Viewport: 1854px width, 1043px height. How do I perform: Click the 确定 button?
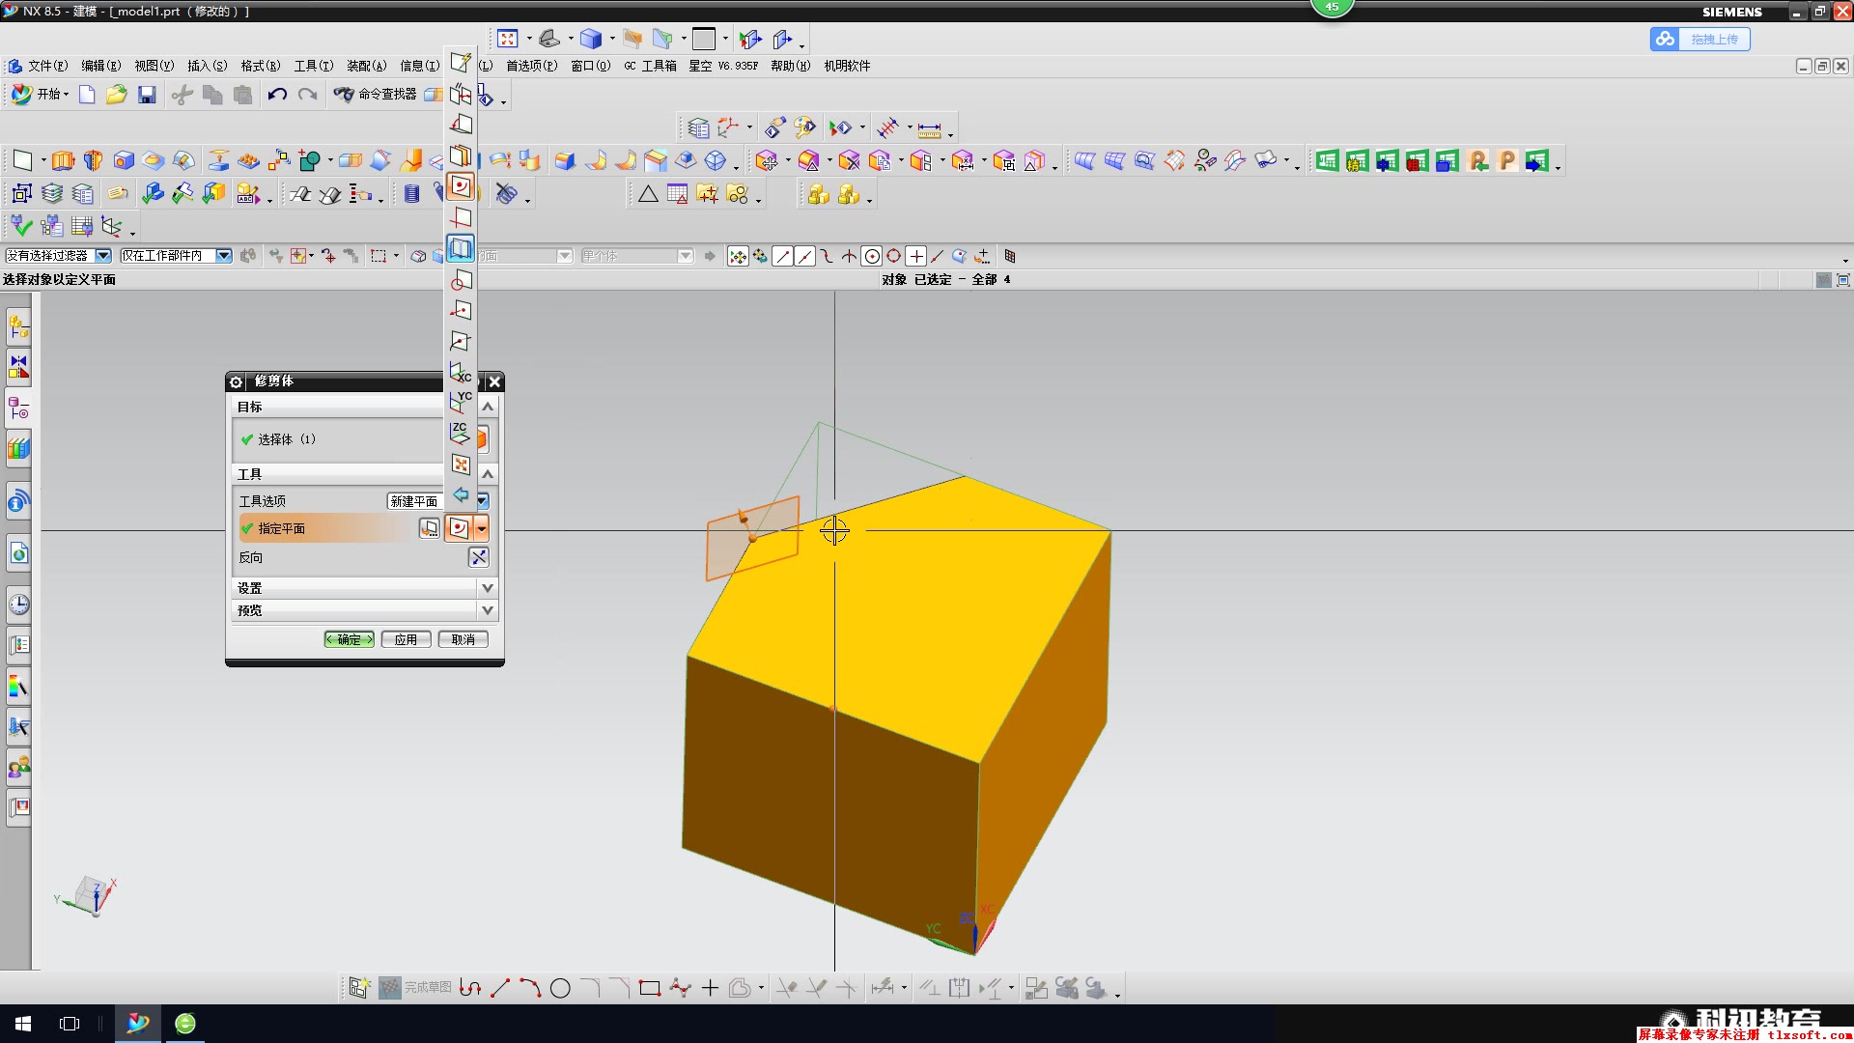tap(349, 639)
